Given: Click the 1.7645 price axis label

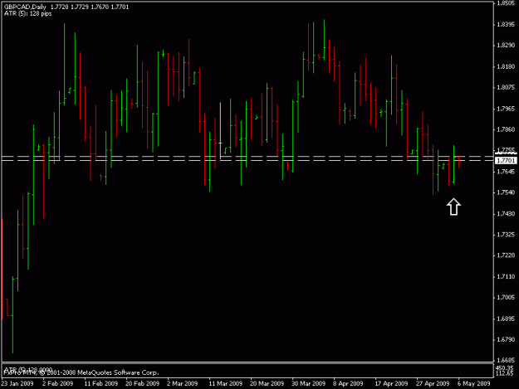Looking at the screenshot, I should (x=506, y=172).
